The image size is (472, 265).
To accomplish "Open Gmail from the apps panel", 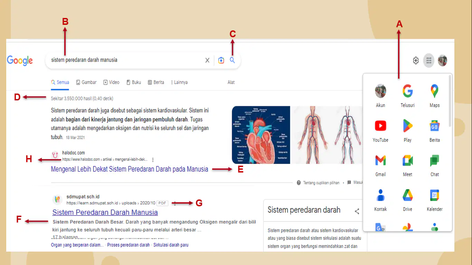I will (x=380, y=165).
